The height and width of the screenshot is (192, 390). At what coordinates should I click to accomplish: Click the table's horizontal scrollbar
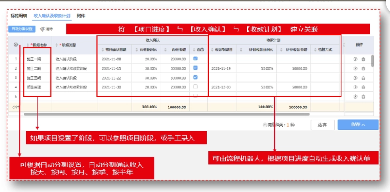click(x=166, y=114)
